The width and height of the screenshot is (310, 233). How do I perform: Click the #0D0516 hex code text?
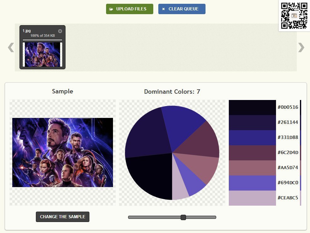pos(288,107)
